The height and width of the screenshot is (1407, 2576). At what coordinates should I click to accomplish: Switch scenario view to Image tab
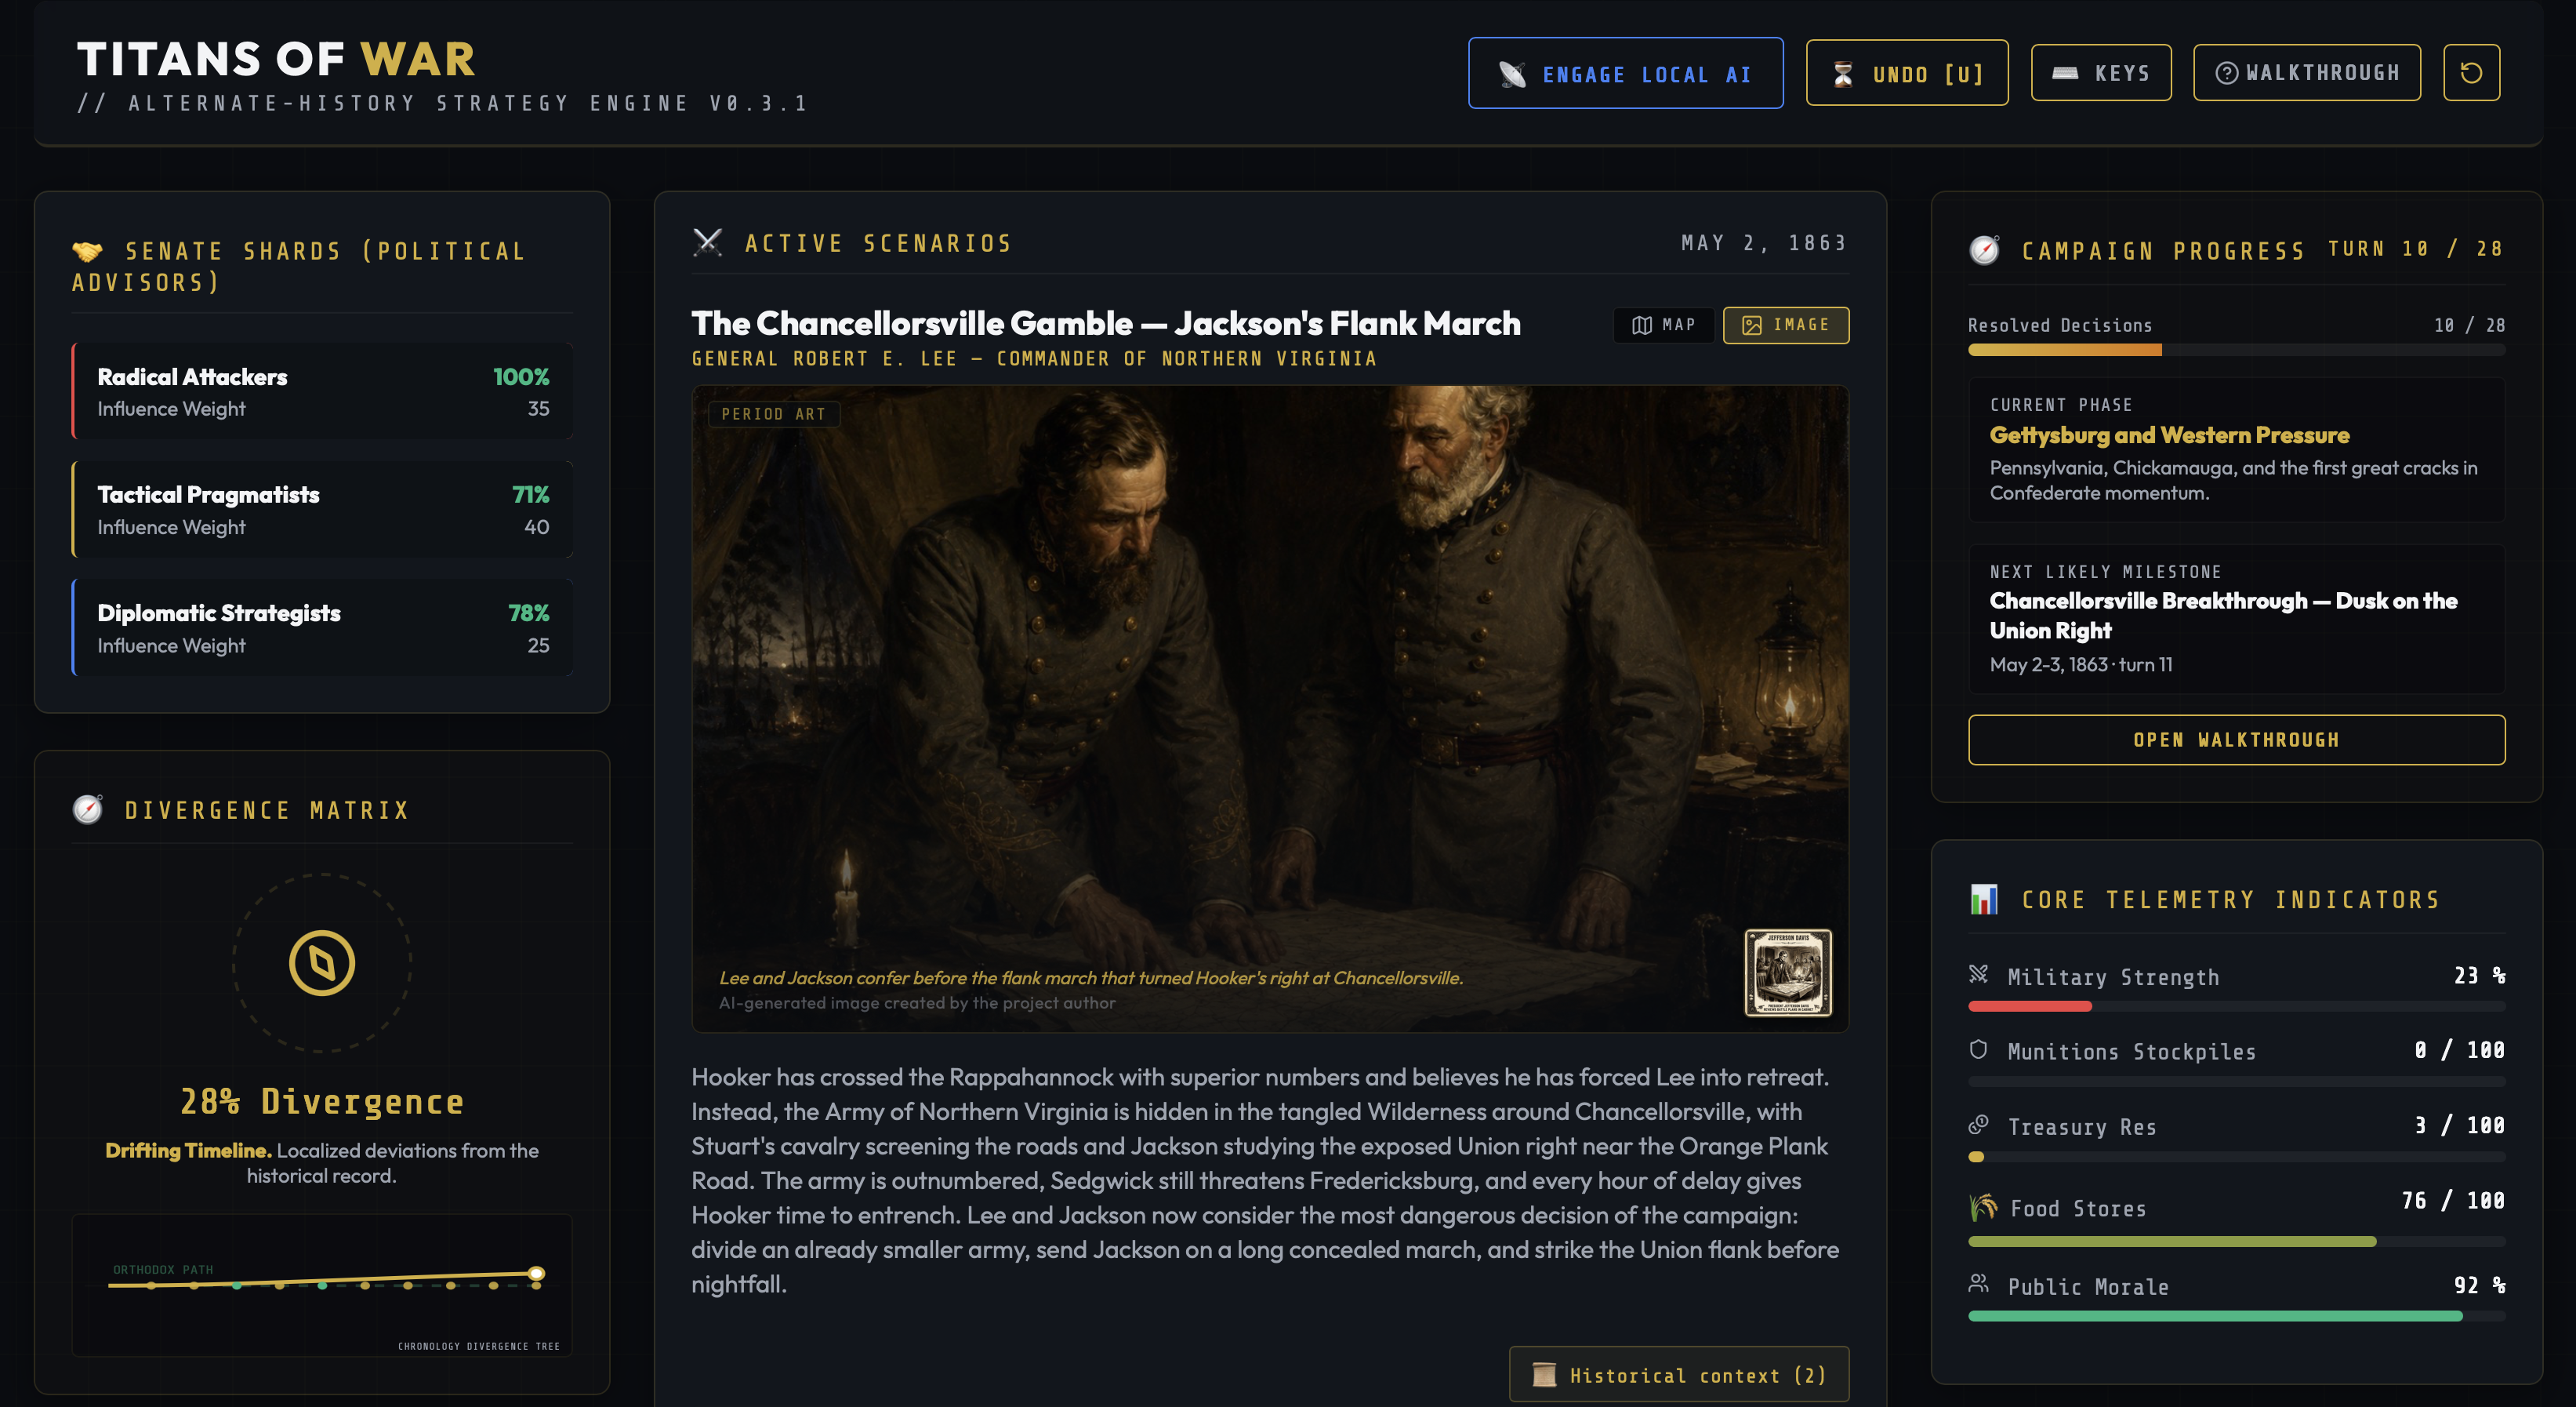coord(1785,325)
